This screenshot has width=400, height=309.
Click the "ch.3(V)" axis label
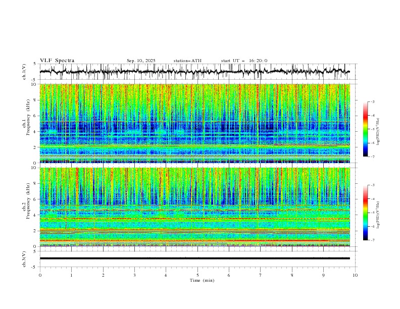point(24,259)
